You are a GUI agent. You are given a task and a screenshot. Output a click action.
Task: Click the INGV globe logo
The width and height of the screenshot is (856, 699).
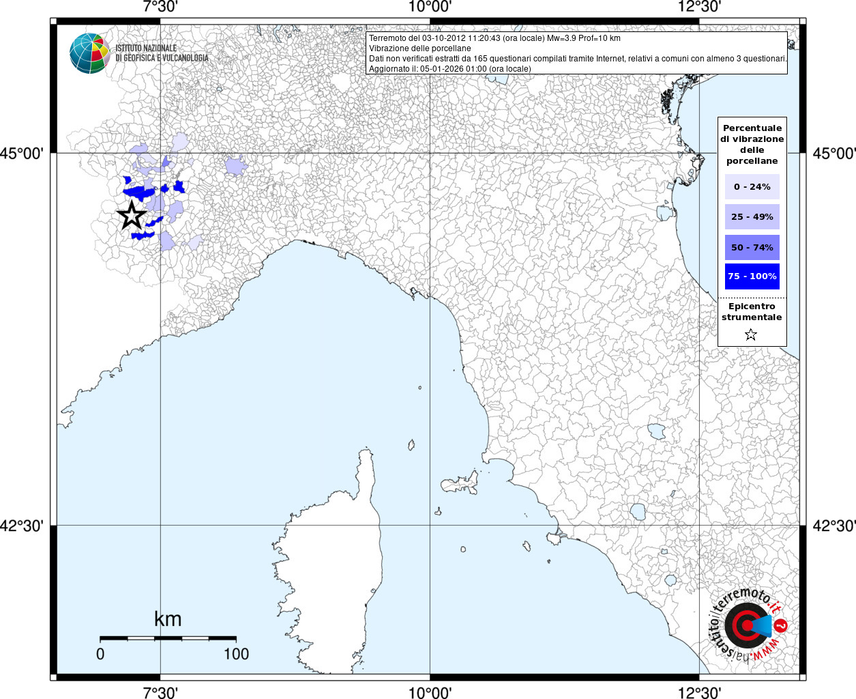click(89, 53)
